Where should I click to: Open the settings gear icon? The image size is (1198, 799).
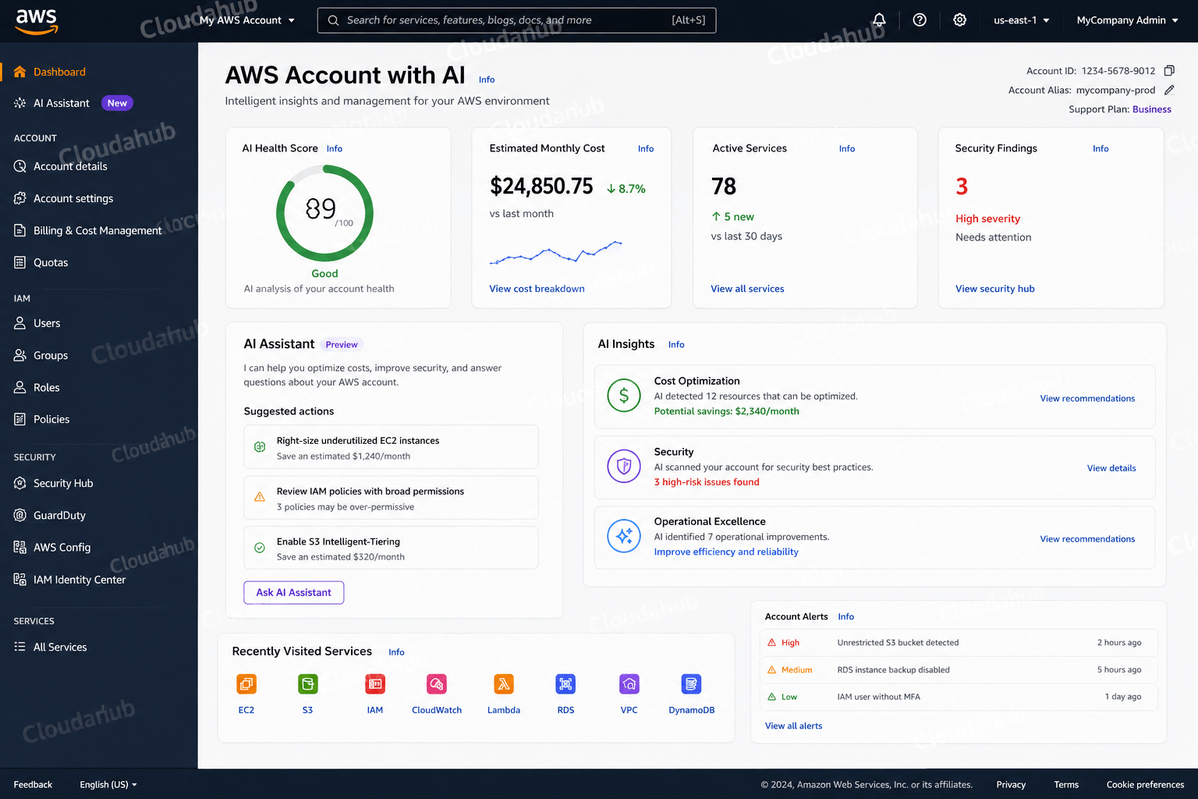pyautogui.click(x=960, y=20)
